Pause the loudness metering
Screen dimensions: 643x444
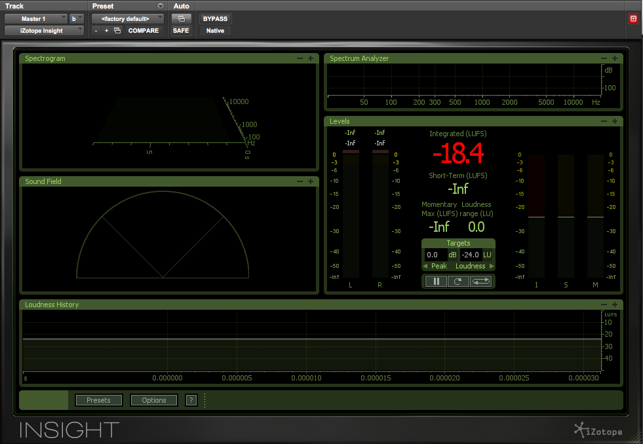pyautogui.click(x=435, y=282)
